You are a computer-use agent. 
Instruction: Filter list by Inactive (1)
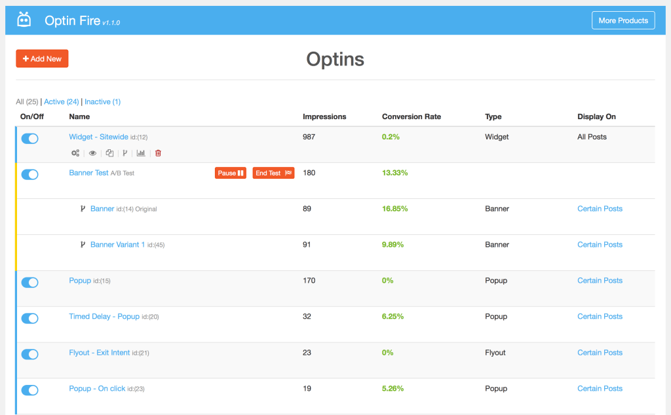tap(102, 101)
